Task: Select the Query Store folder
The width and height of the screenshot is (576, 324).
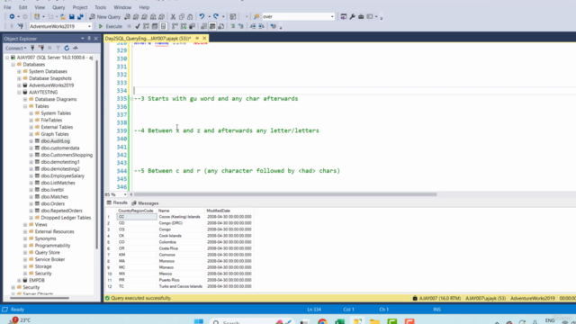Action: tap(47, 252)
